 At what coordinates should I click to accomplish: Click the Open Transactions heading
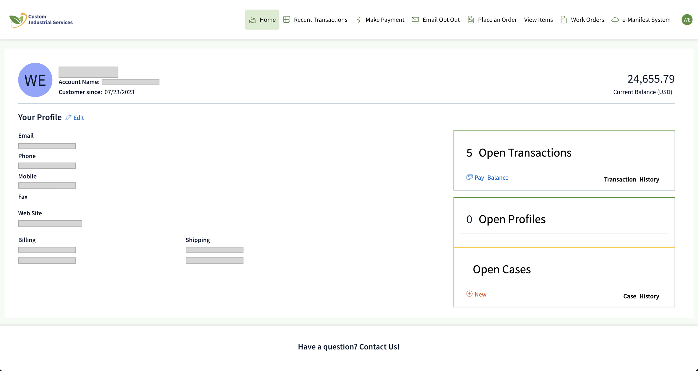coord(525,153)
